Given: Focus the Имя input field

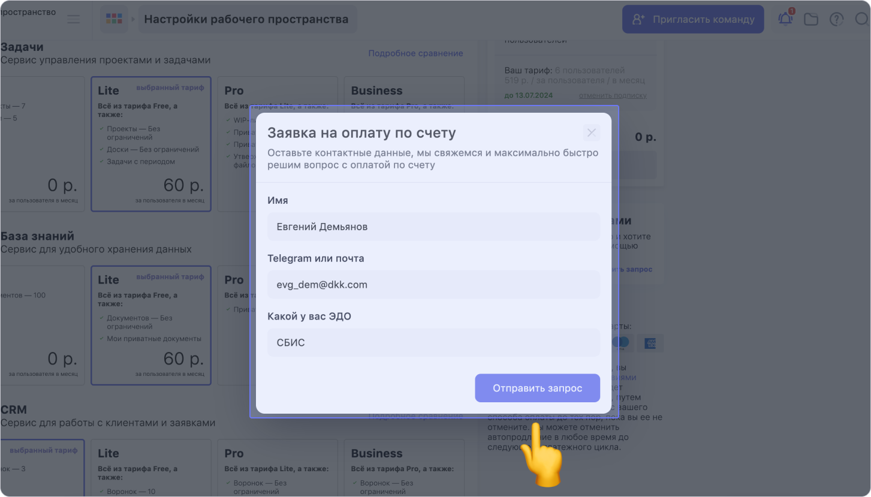Looking at the screenshot, I should click(433, 227).
